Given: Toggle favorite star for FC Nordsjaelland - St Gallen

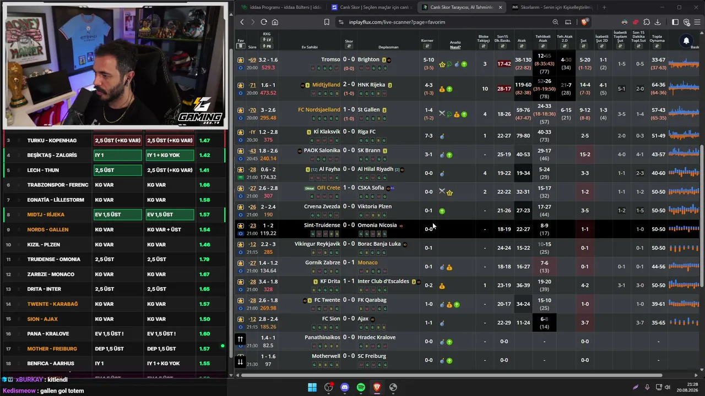Looking at the screenshot, I should click(x=241, y=110).
